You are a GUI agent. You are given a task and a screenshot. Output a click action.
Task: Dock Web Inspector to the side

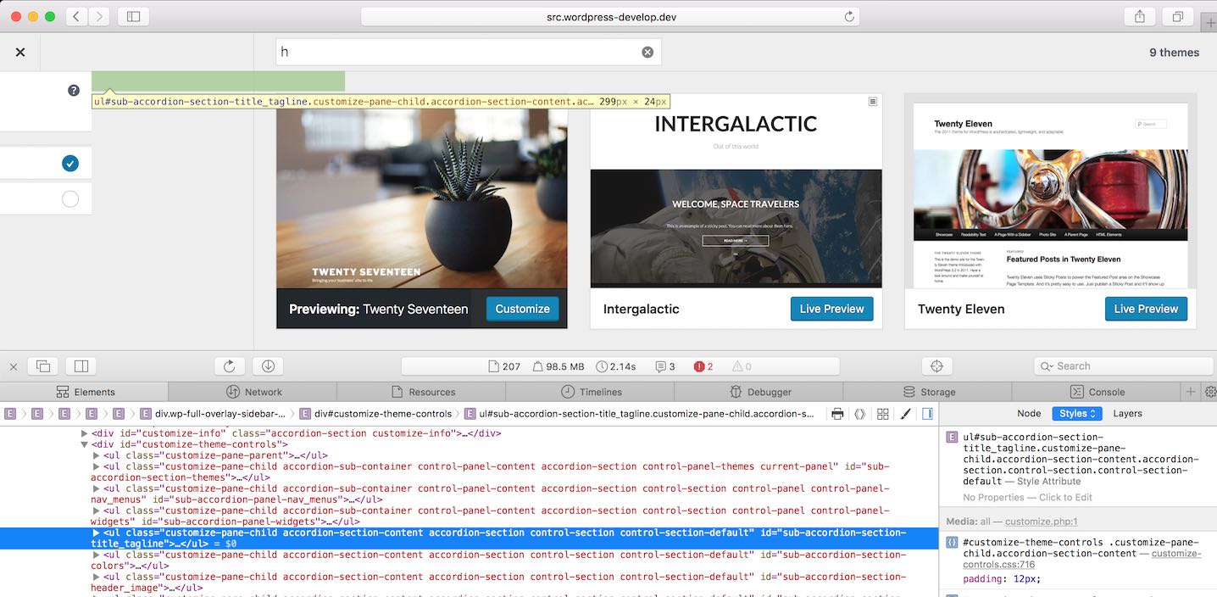tap(81, 366)
